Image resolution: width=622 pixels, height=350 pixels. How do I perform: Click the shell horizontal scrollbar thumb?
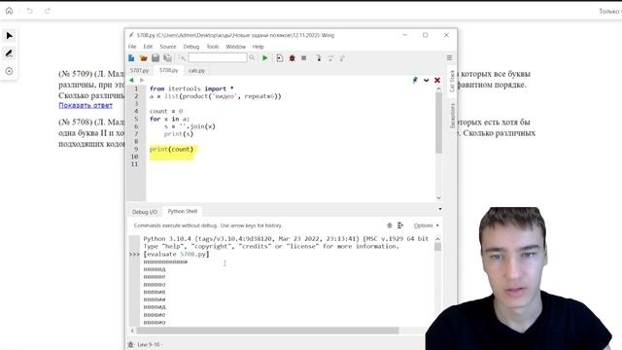pos(267,331)
